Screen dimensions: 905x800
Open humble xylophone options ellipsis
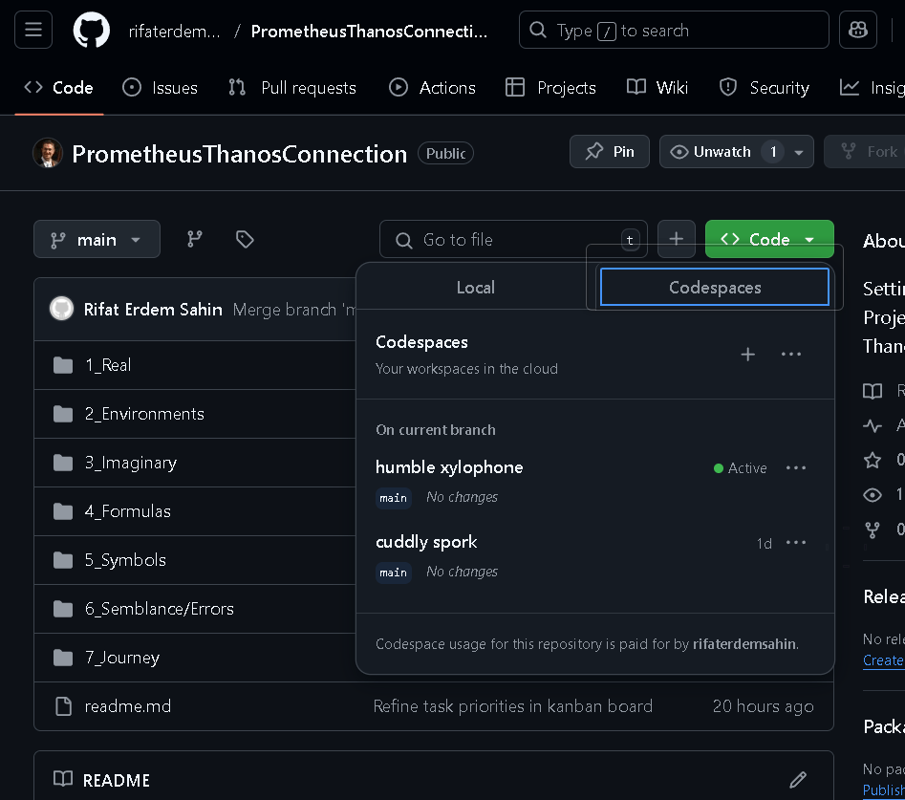(796, 468)
